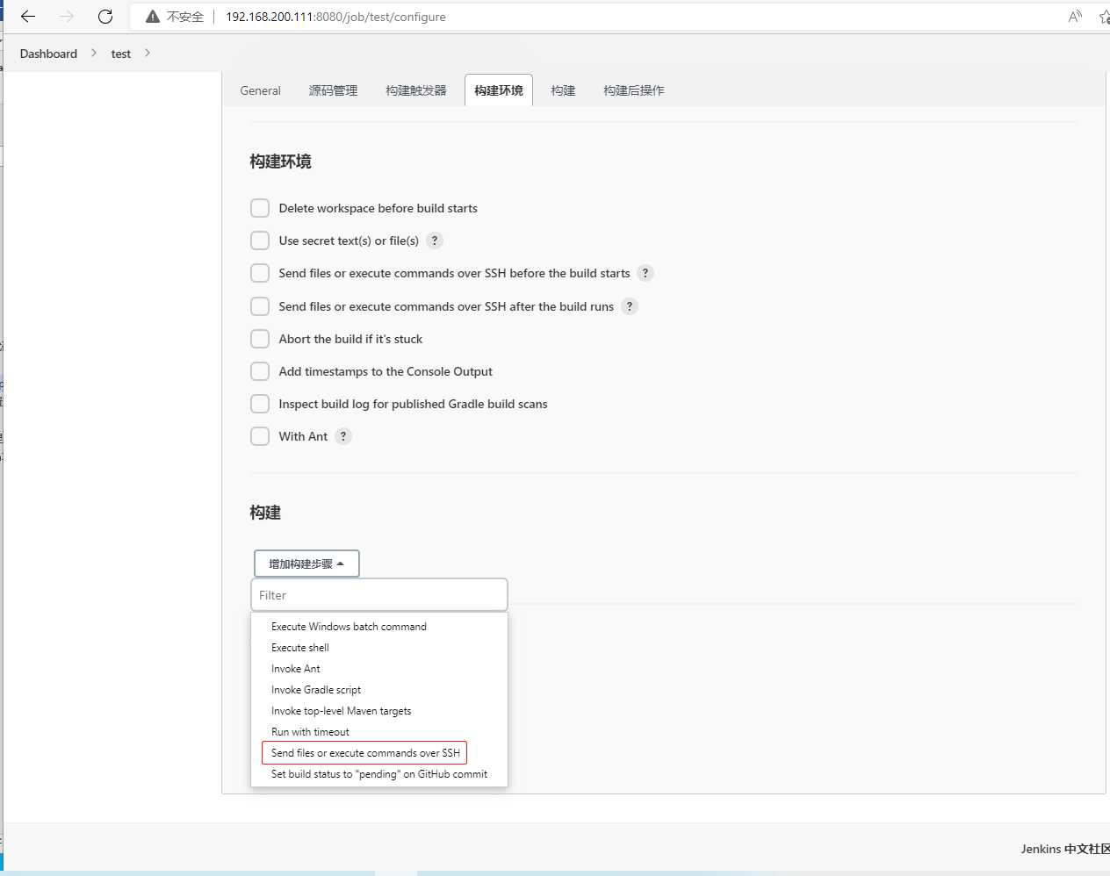Click the favorites star icon

(x=1105, y=17)
